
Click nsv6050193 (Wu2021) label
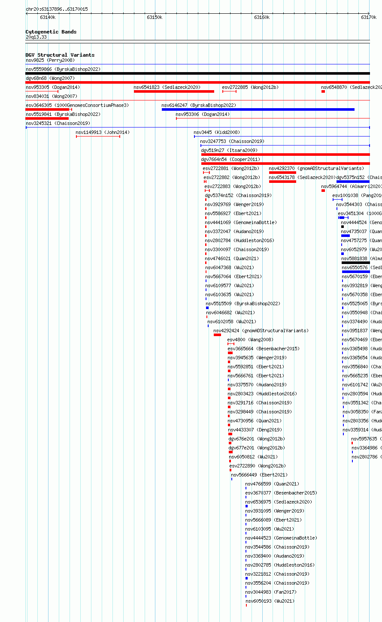tap(270, 601)
